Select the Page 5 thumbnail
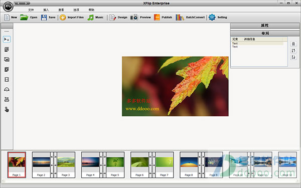This screenshot has width=301, height=188. 115,165
